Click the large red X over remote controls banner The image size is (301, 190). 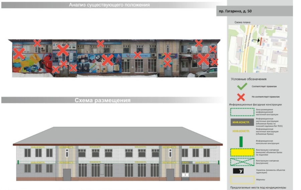(x=63, y=50)
